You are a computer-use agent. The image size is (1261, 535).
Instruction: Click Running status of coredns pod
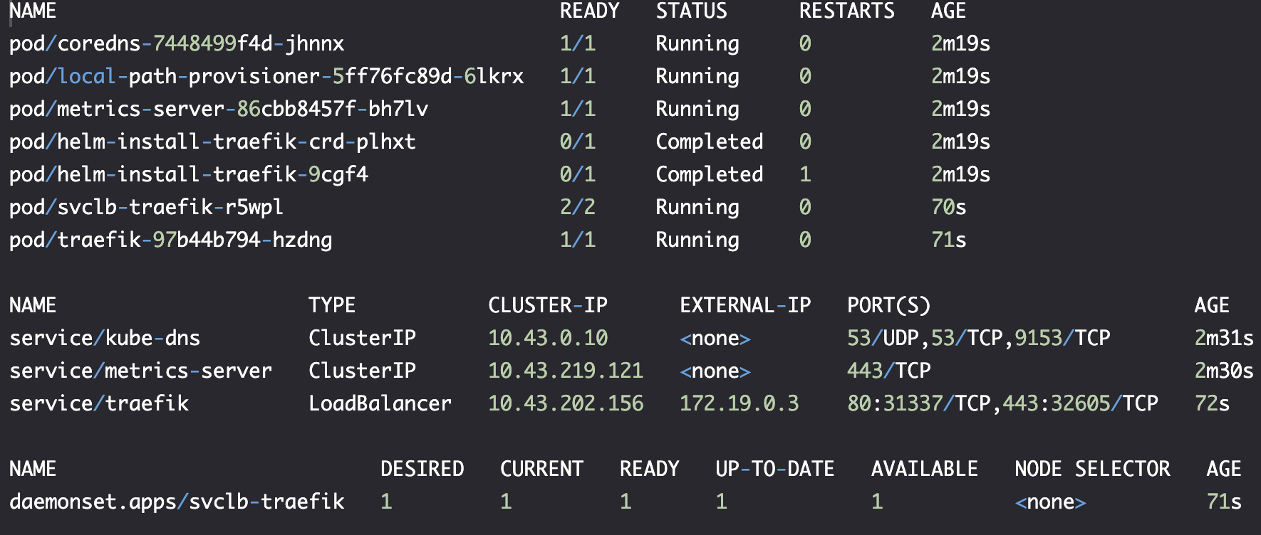tap(697, 44)
